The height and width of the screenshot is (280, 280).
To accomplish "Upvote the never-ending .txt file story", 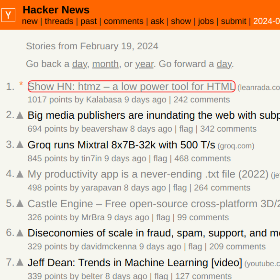I will click(x=20, y=174).
